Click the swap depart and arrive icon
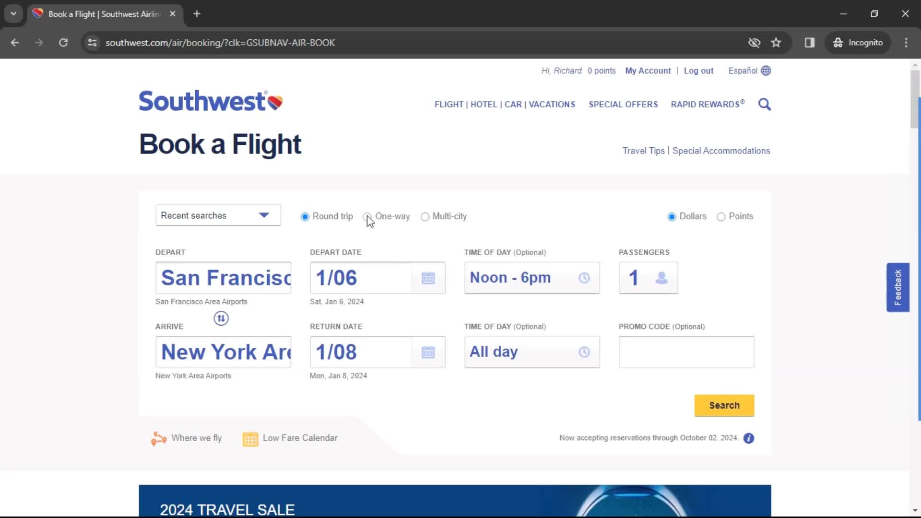The image size is (921, 518). point(221,318)
